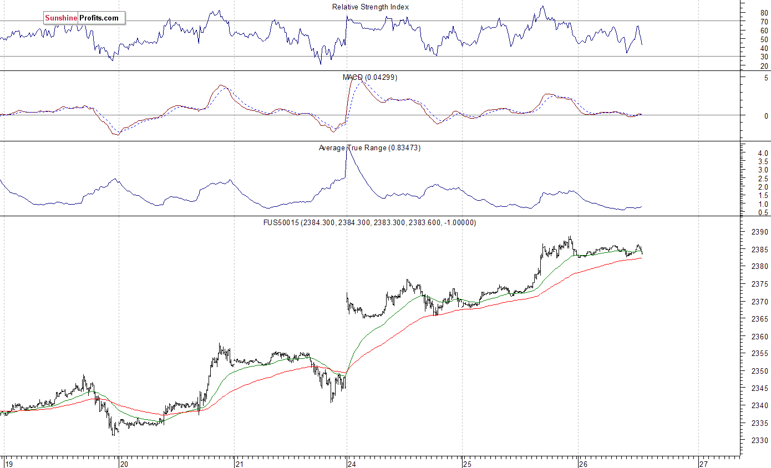Click the FUS50015 price header text

pos(370,223)
